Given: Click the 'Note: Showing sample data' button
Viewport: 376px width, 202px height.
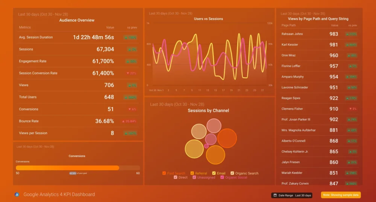Looking at the screenshot, I should [341, 195].
